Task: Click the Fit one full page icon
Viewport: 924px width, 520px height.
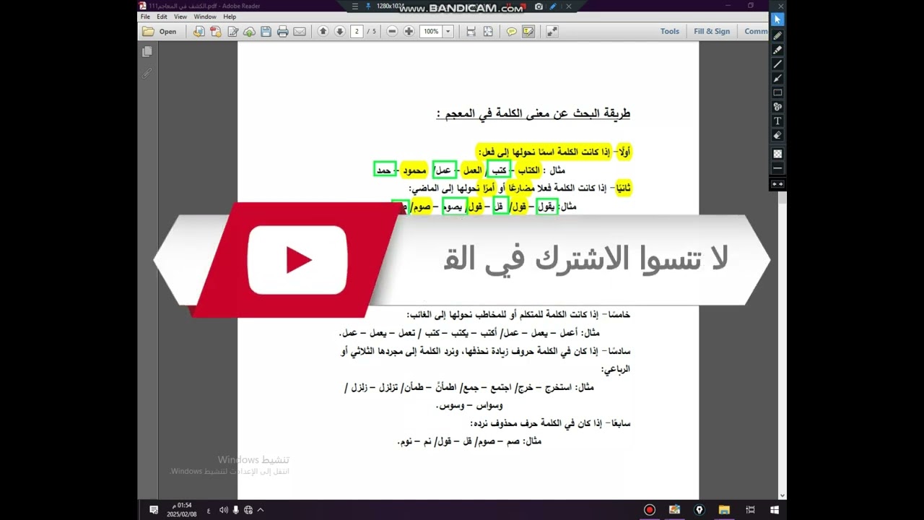Action: (488, 32)
